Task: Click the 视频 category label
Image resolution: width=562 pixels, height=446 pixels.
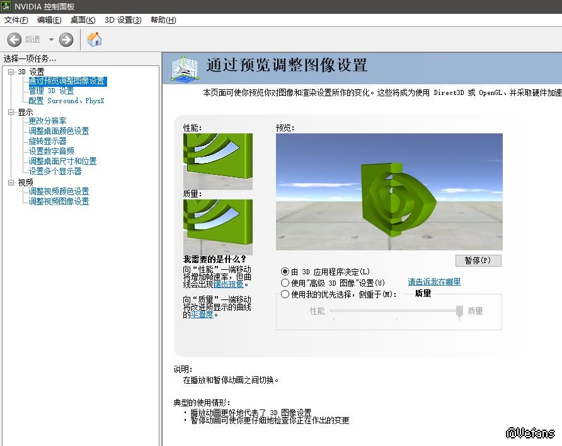Action: [25, 182]
